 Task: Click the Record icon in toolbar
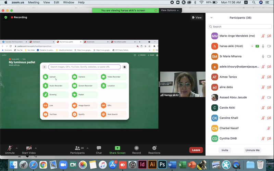pyautogui.click(x=136, y=148)
